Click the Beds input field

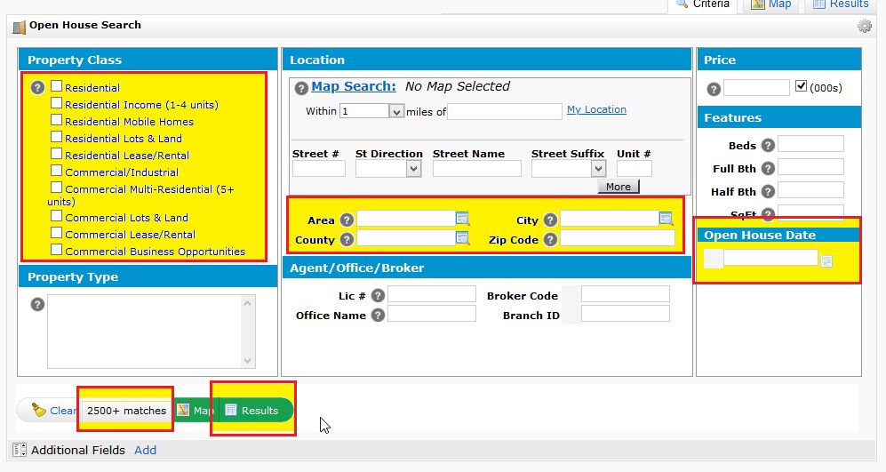(810, 144)
